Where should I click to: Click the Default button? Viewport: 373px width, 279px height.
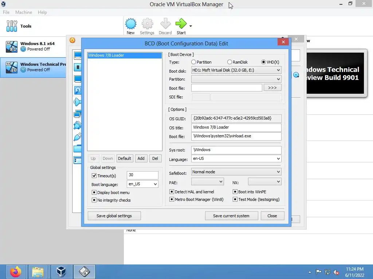coord(125,158)
